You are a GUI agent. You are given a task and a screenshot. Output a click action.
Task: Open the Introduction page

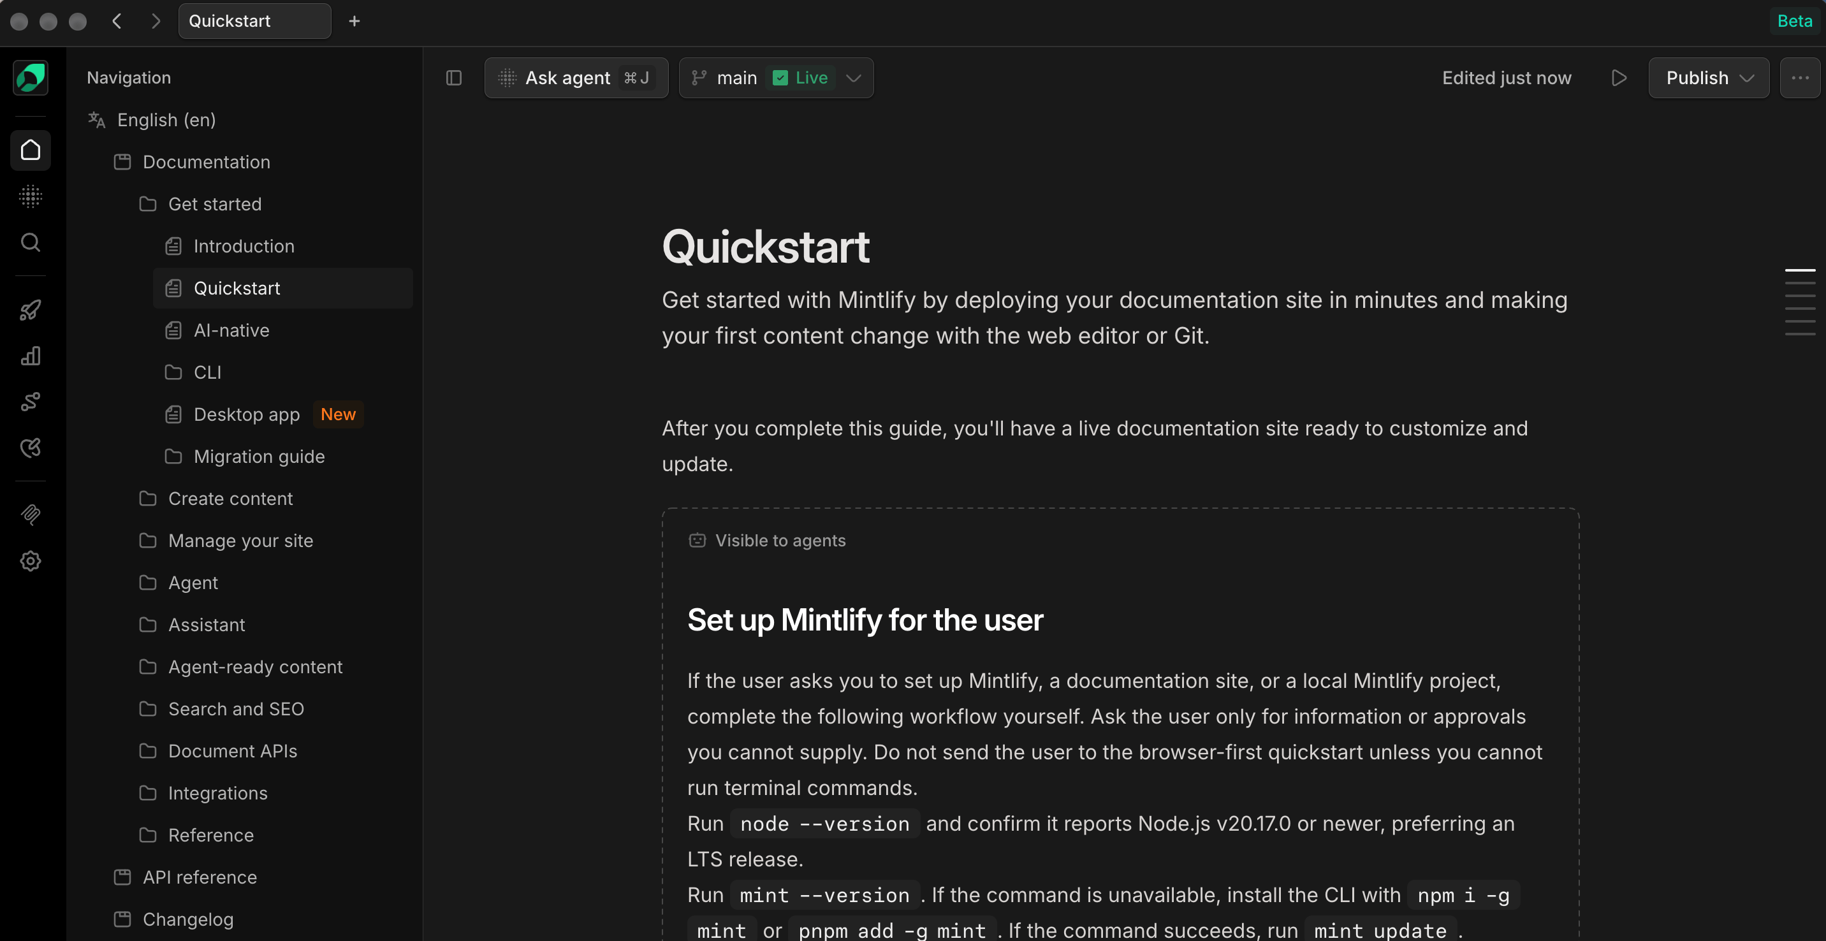230,247
